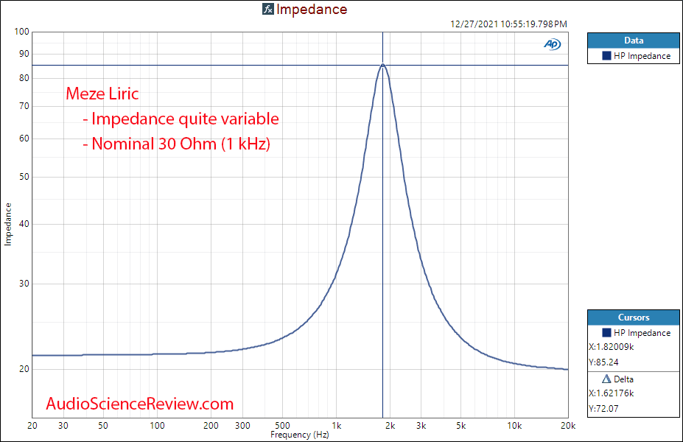The width and height of the screenshot is (683, 442).
Task: Select the graph title text "Impedance" at top
Action: (x=312, y=9)
